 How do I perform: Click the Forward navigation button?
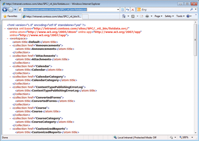(x=10, y=9)
